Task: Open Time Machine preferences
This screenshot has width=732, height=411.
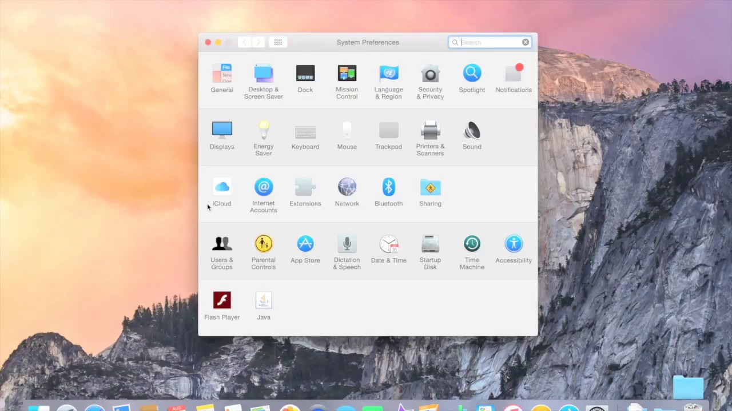Action: coord(472,252)
